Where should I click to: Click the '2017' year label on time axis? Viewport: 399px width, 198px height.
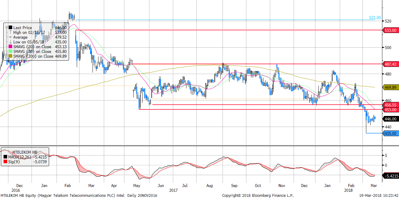coord(173,190)
